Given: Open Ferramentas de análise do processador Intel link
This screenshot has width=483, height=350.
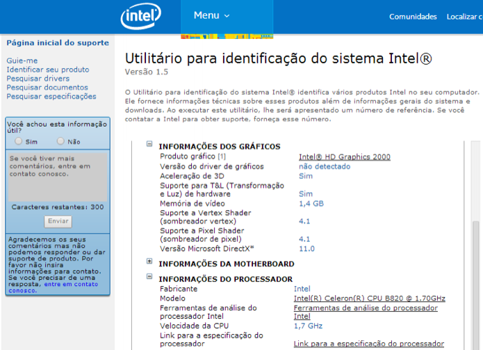Looking at the screenshot, I should point(366,312).
